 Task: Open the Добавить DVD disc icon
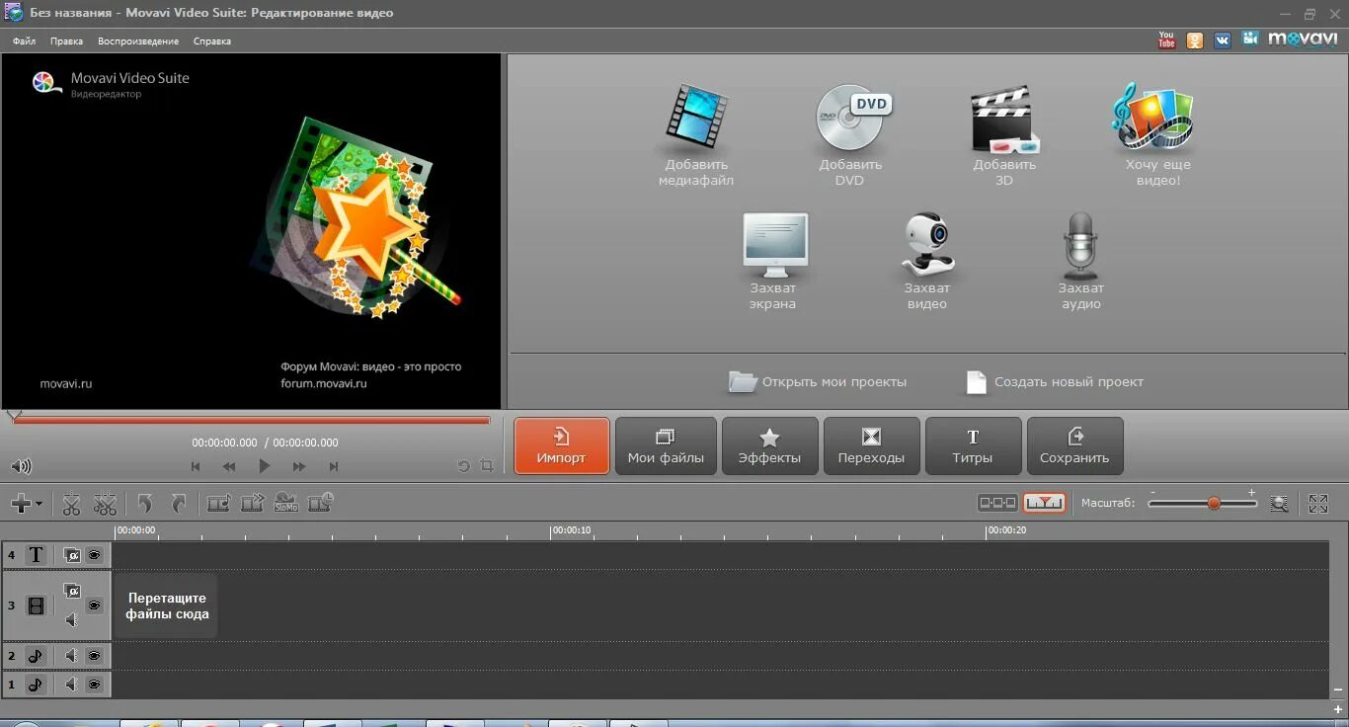tap(852, 118)
